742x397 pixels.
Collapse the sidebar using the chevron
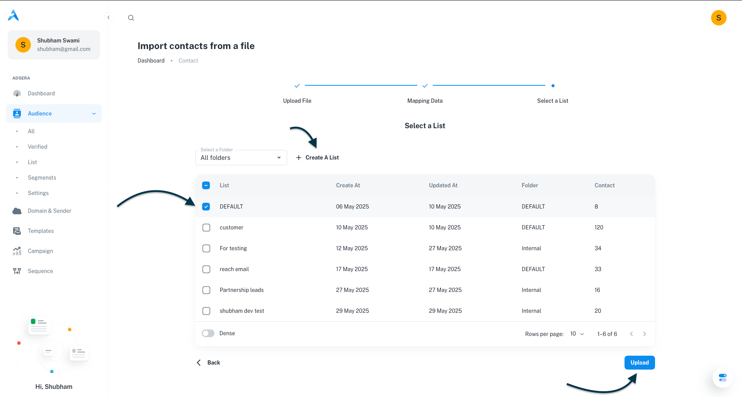point(109,17)
